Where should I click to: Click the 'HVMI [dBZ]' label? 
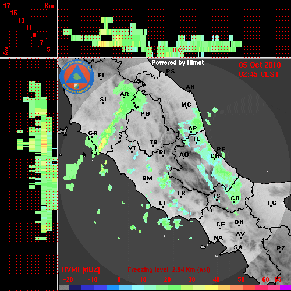80,269
